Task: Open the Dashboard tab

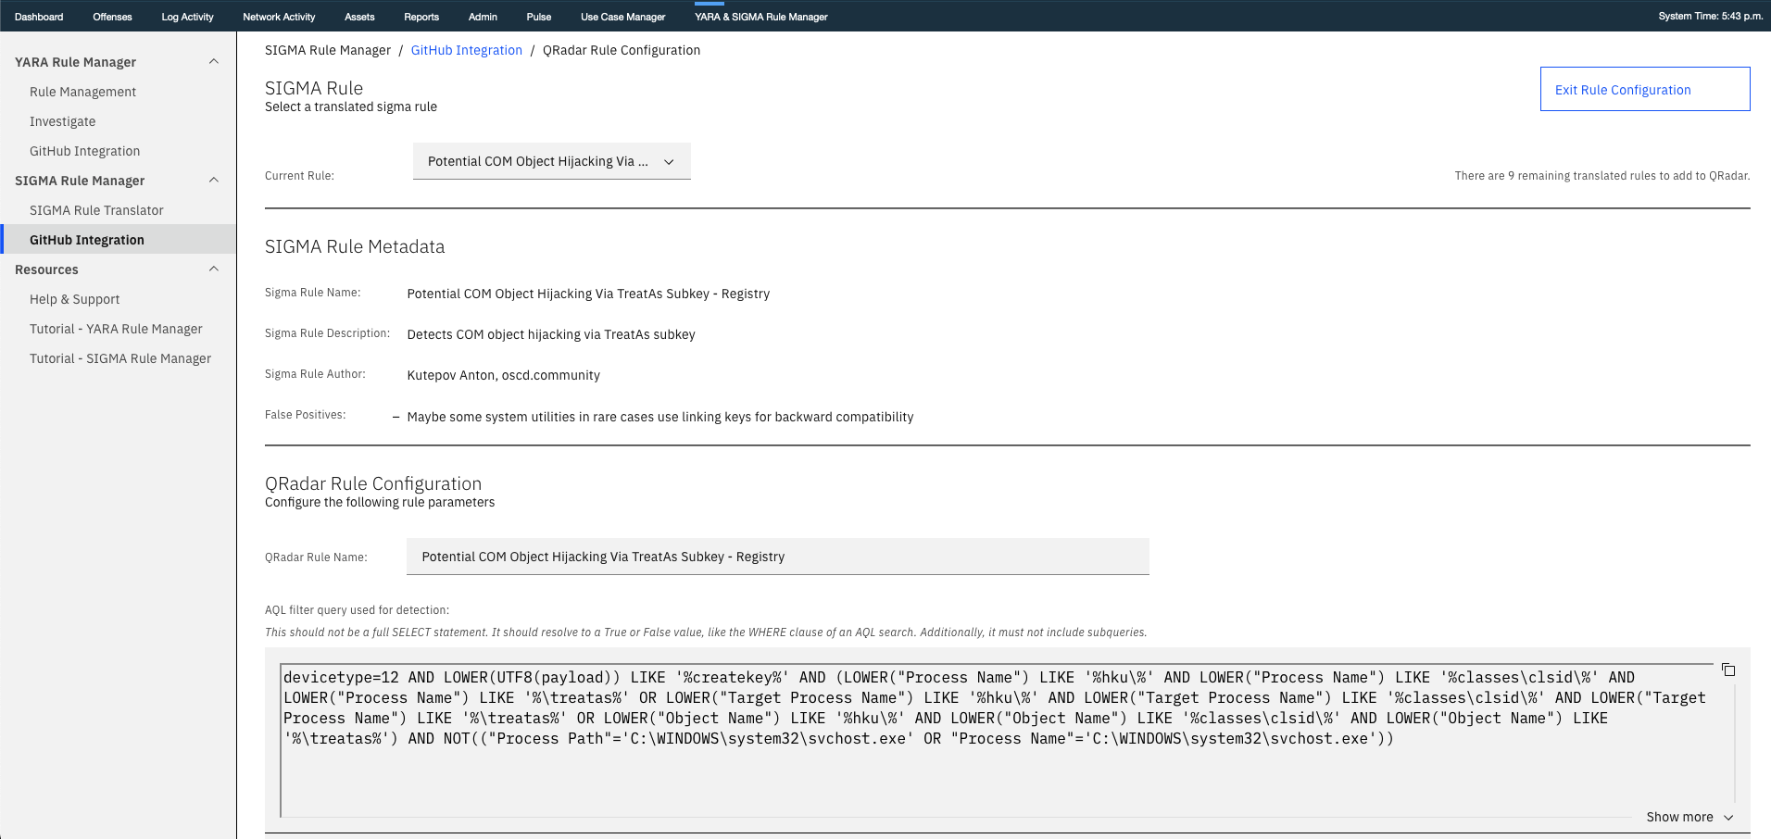Action: [x=38, y=16]
